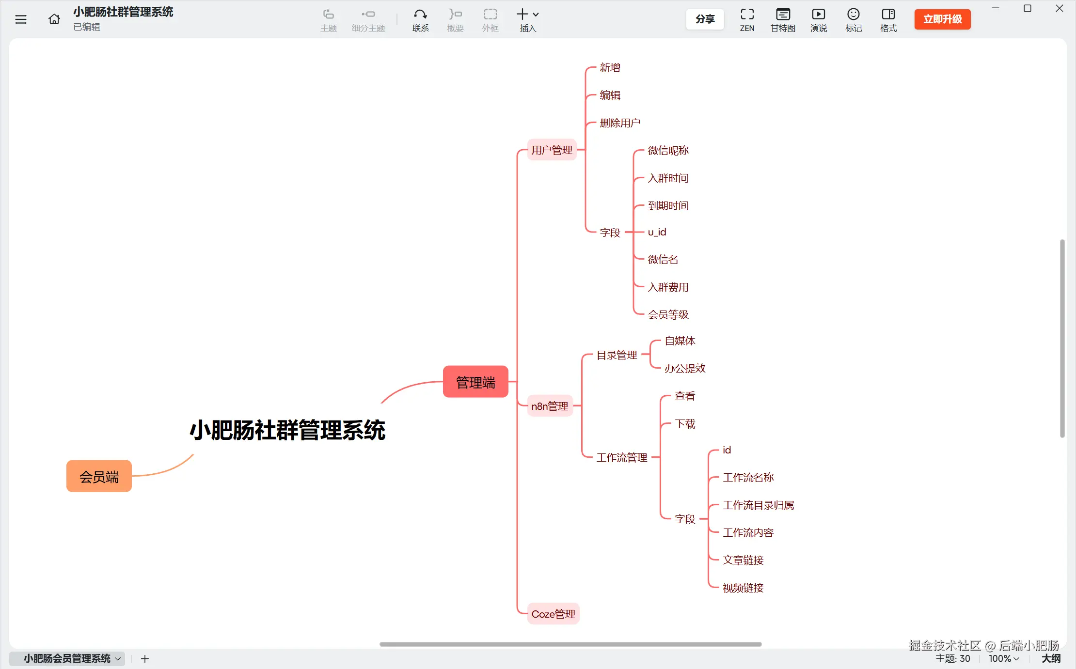Switch to 大纲 outline view

pyautogui.click(x=1051, y=658)
